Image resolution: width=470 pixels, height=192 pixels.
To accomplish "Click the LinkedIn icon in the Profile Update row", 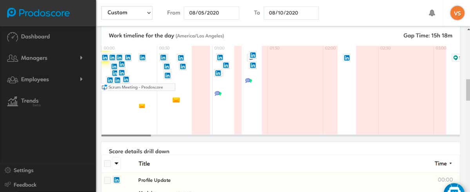I will (117, 180).
